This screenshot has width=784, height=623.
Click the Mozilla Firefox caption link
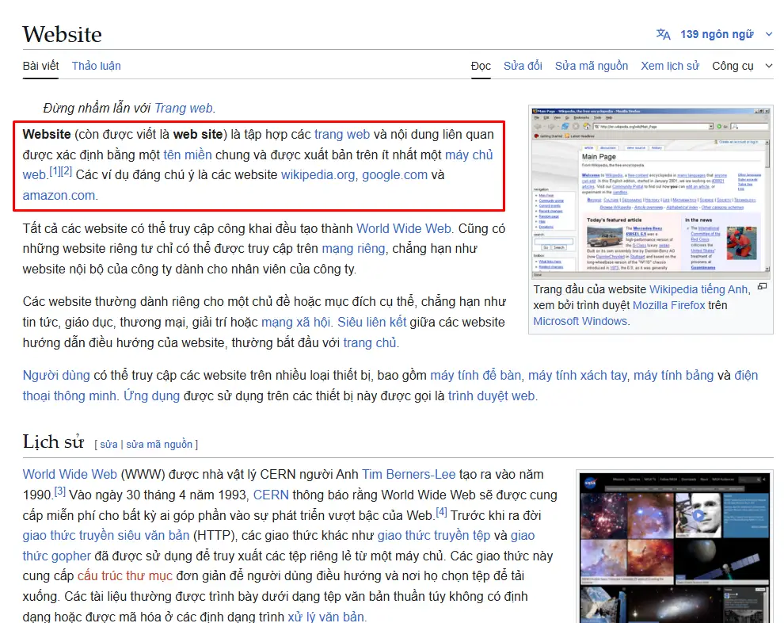click(x=668, y=305)
